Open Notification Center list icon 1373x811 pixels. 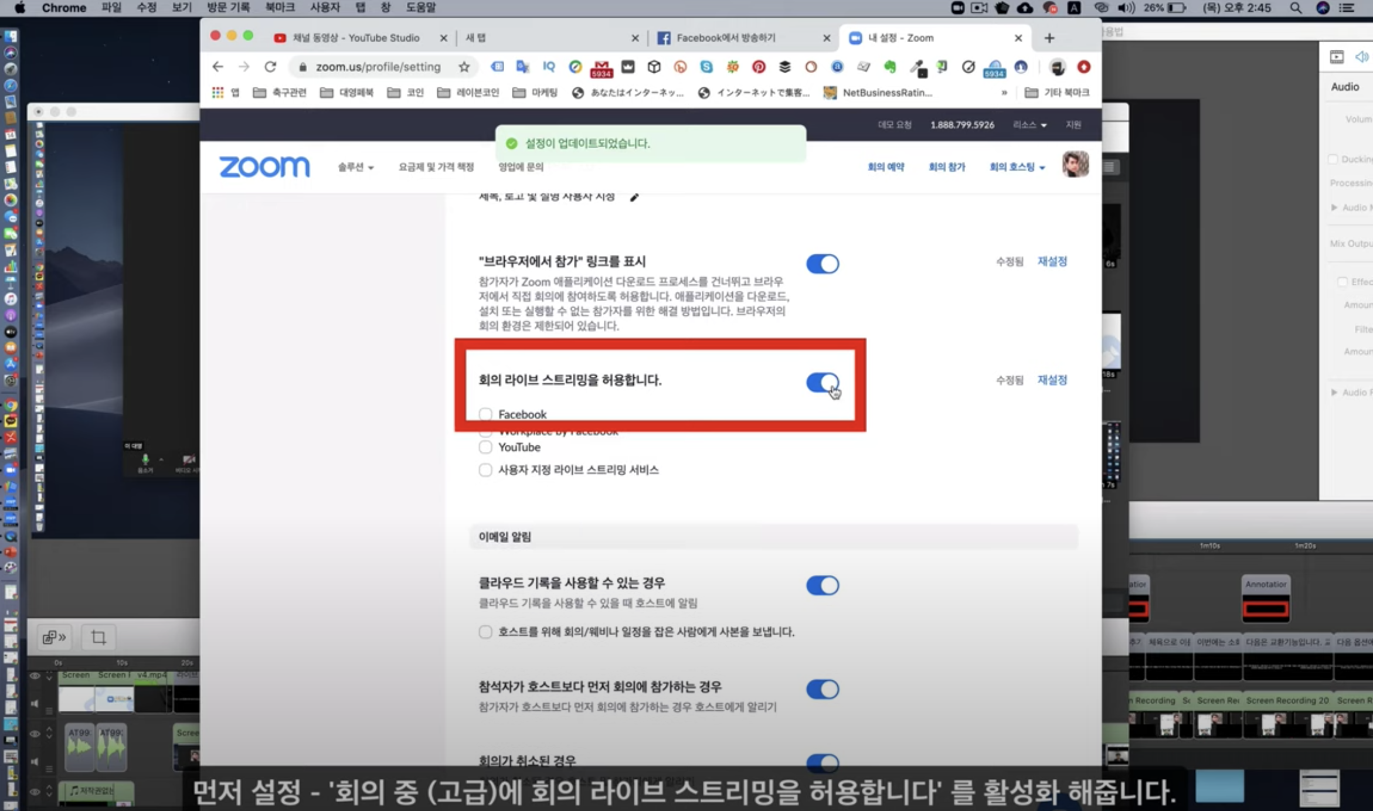1348,8
